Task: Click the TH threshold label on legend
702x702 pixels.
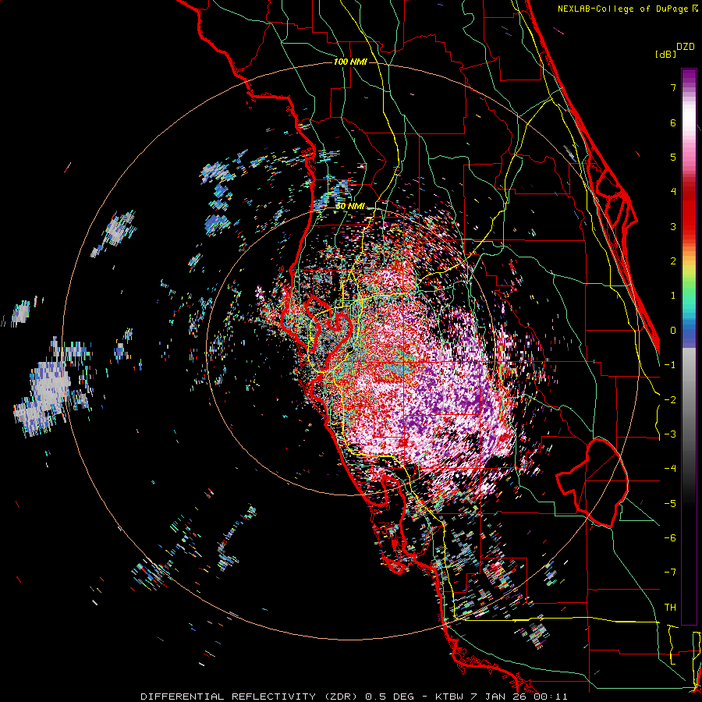Action: tap(670, 607)
